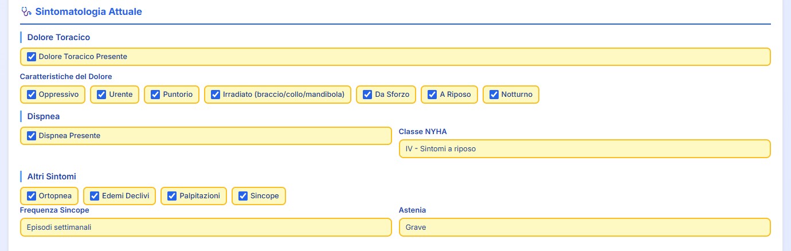Toggle the Edemi Declivi checkbox

coord(95,196)
